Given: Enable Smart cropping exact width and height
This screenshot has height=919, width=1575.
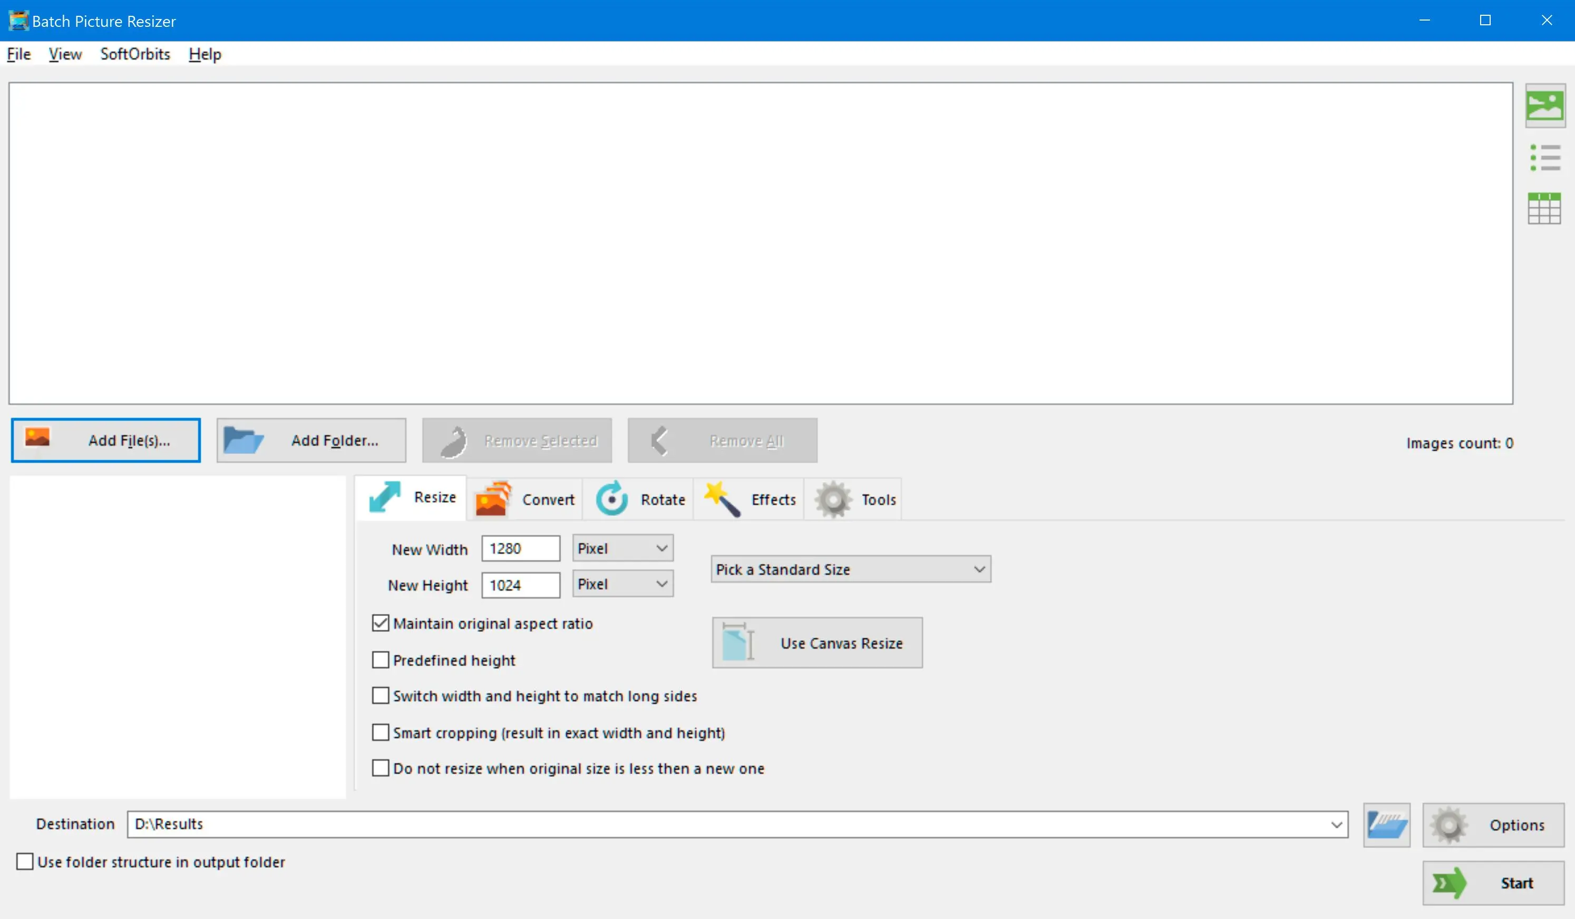Looking at the screenshot, I should click(381, 732).
